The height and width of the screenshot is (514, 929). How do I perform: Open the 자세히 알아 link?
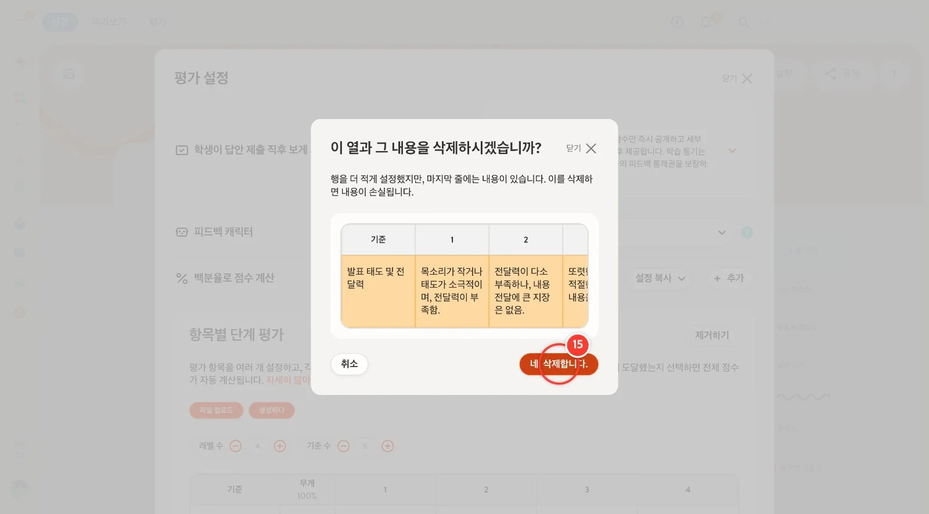pos(288,380)
